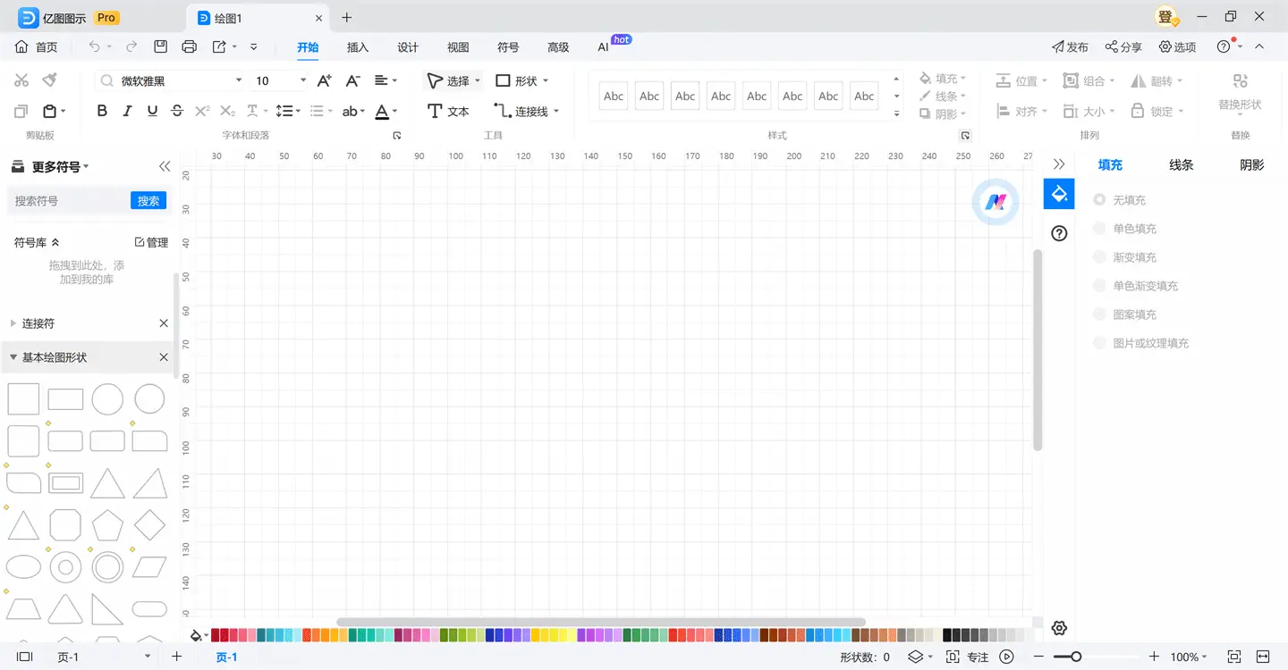Screen dimensions: 1288x670
Task: Click the blue 搜索 button
Action: pos(148,201)
